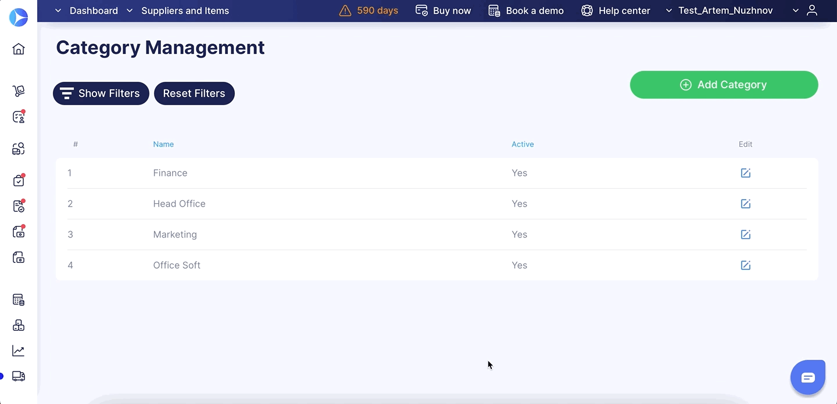The height and width of the screenshot is (404, 837).
Task: Click the Marketing row name
Action: coord(175,235)
